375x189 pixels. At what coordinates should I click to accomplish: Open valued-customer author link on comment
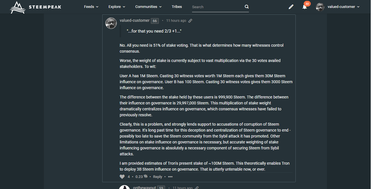pyautogui.click(x=134, y=20)
